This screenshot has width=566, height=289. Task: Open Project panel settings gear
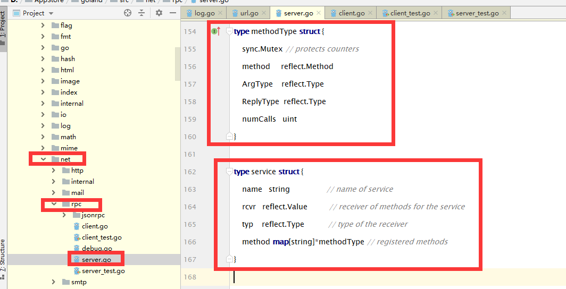(x=159, y=13)
